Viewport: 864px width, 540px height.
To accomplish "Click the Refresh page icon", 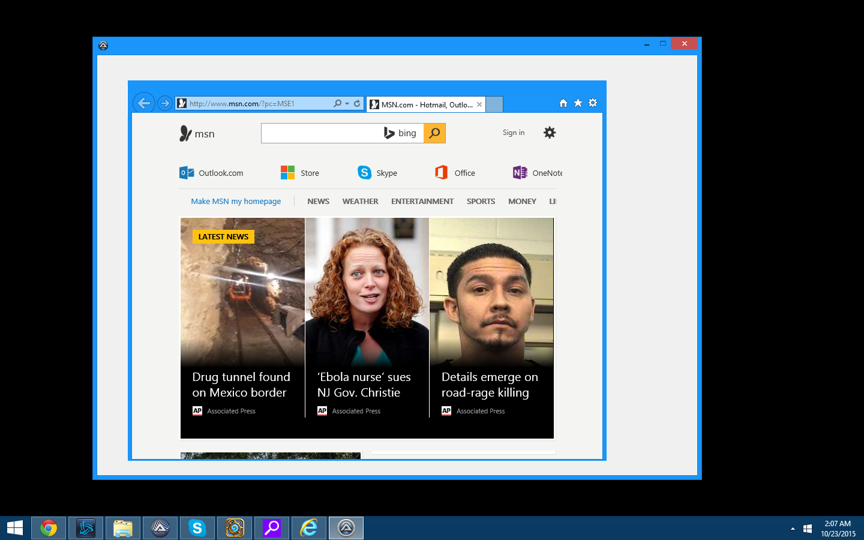I will [357, 103].
